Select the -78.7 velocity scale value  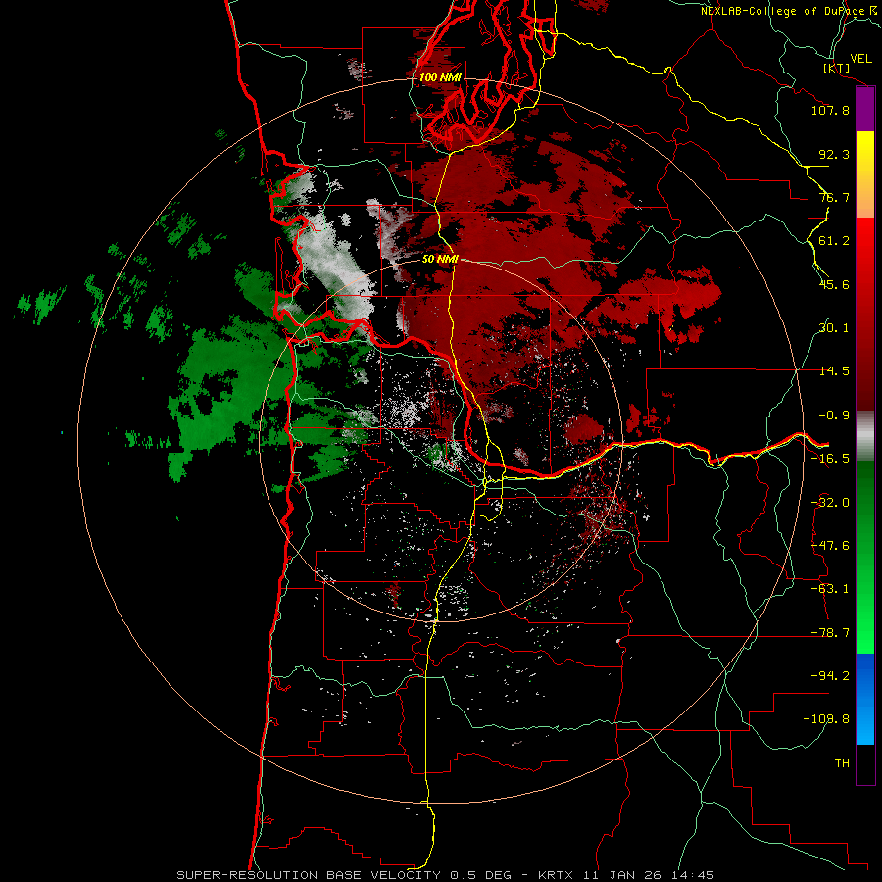830,633
